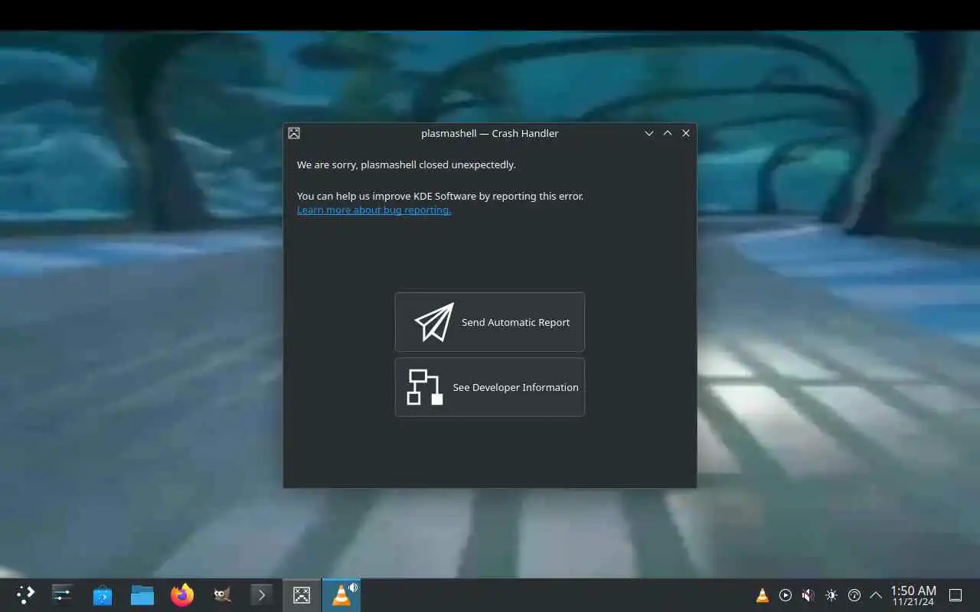The image size is (980, 612).
Task: Click 'You can help us improve KDE Software' text
Action: [x=387, y=196]
